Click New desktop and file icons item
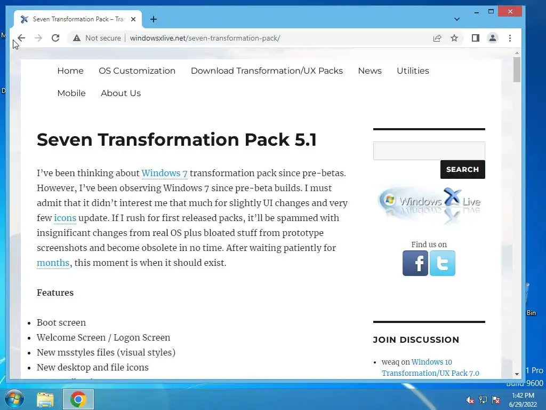The width and height of the screenshot is (546, 410). [93, 367]
